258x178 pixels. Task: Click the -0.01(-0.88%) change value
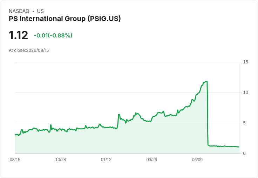point(53,35)
